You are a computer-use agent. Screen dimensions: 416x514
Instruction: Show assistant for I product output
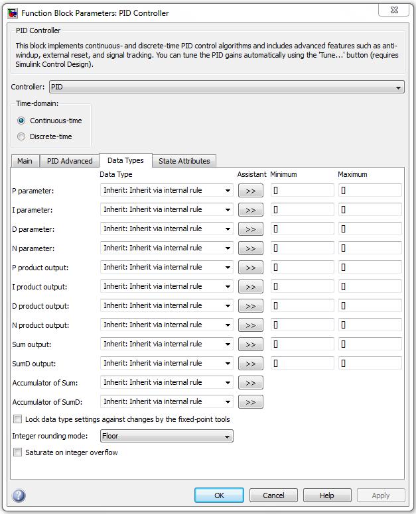[x=251, y=287]
